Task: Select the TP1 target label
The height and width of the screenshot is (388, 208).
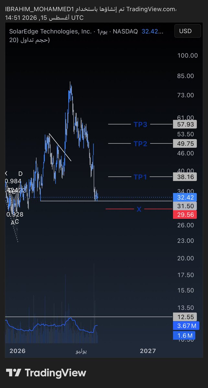Action: [140, 177]
